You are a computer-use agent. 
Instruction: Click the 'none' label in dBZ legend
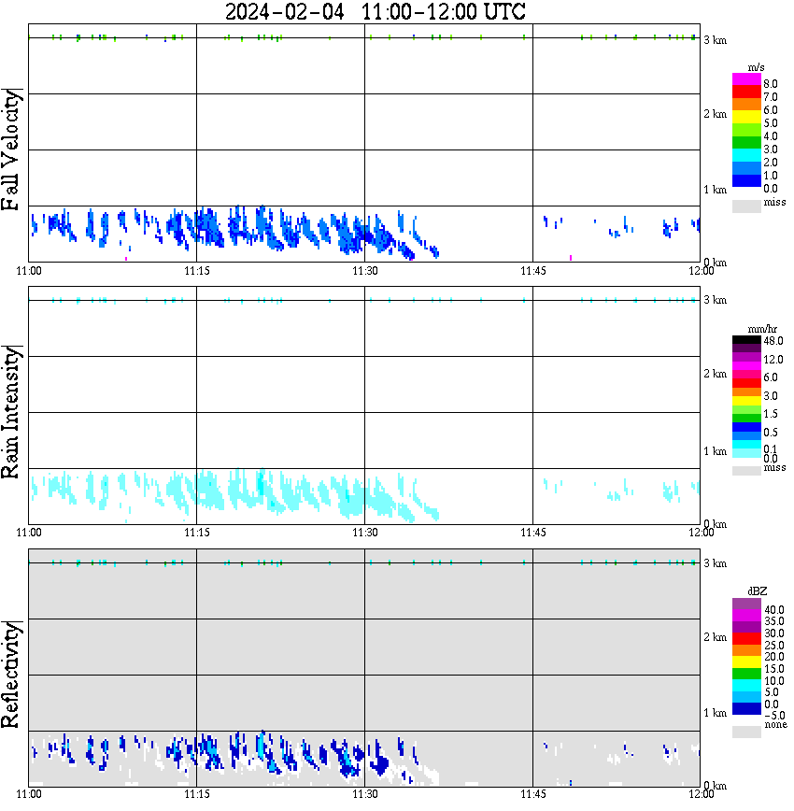775,725
